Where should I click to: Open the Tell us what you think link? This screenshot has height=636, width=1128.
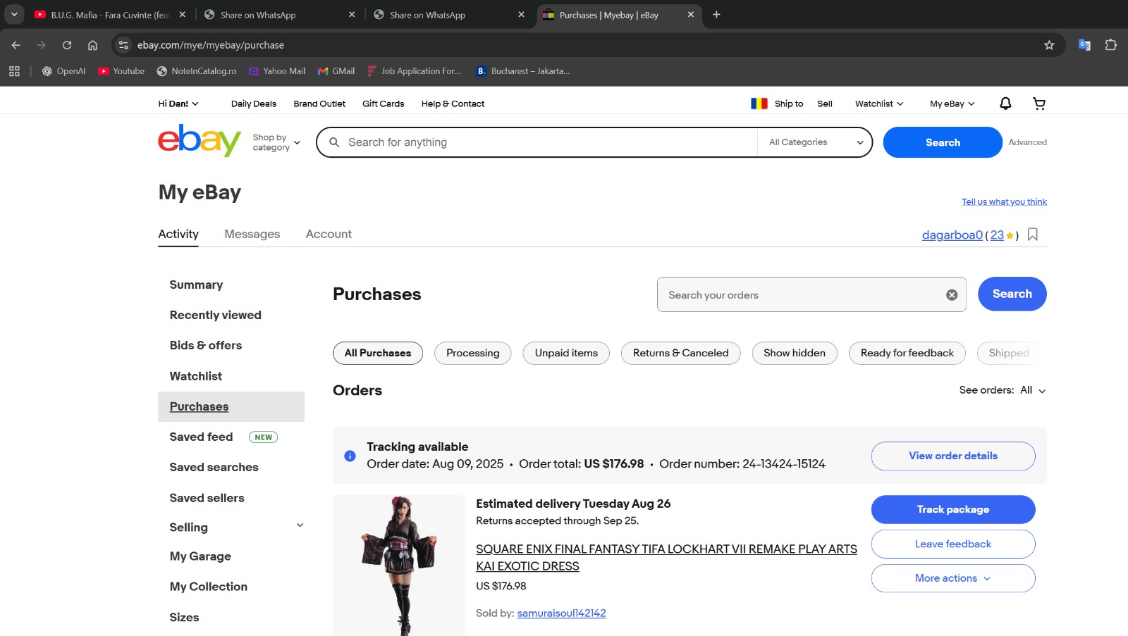coord(1004,201)
